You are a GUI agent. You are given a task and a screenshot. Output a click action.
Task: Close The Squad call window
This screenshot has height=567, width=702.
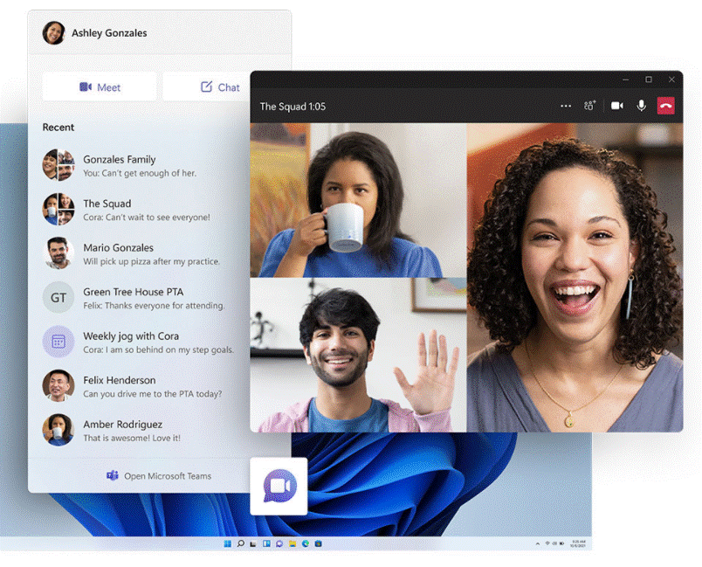(671, 80)
